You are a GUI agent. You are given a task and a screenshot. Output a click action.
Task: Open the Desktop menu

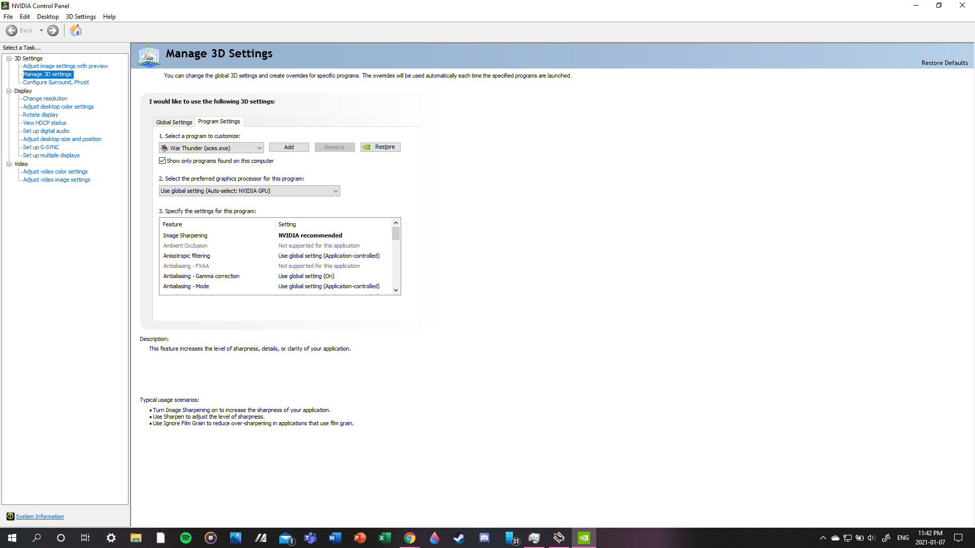(x=48, y=17)
